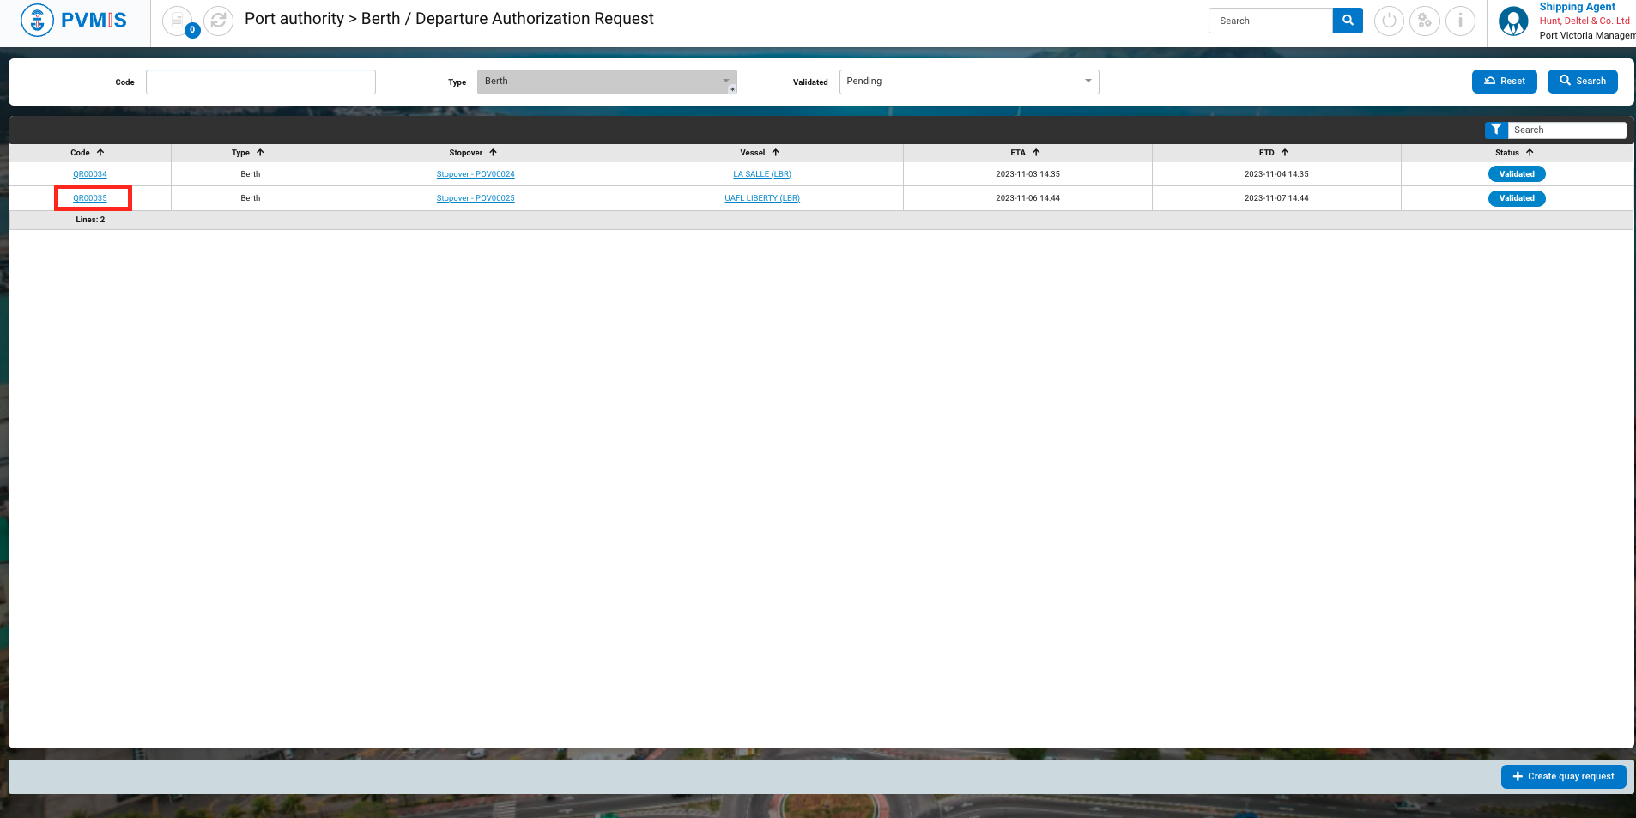Click the PVMIS anchor logo

(x=37, y=20)
